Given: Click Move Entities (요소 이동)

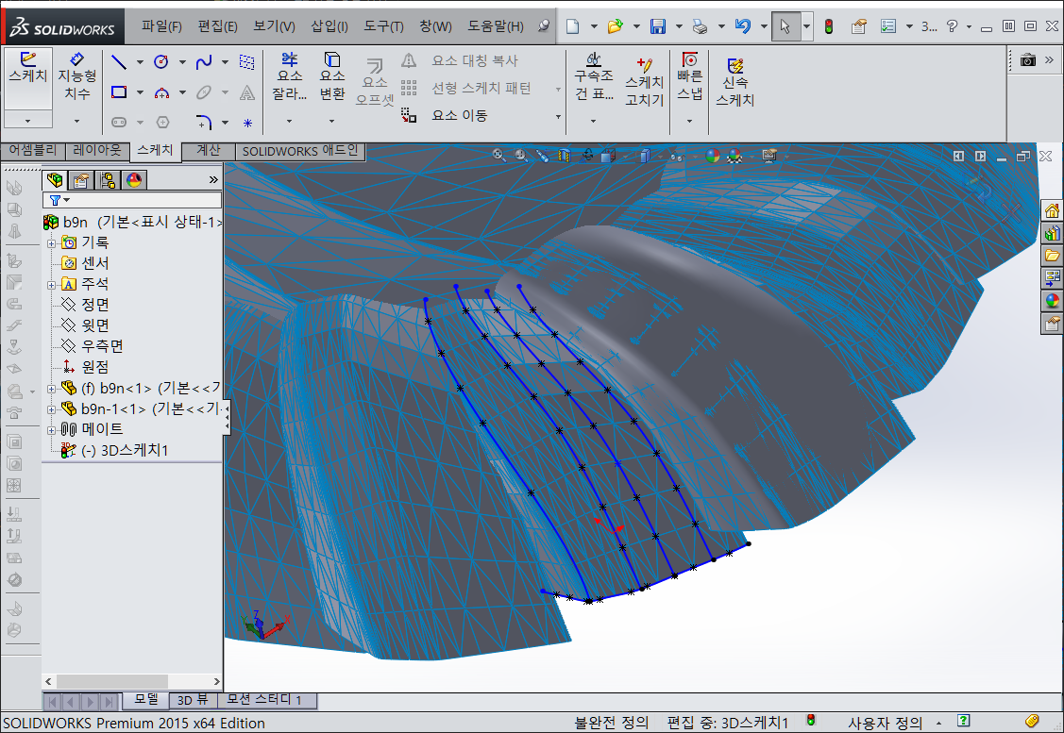Looking at the screenshot, I should [x=445, y=115].
